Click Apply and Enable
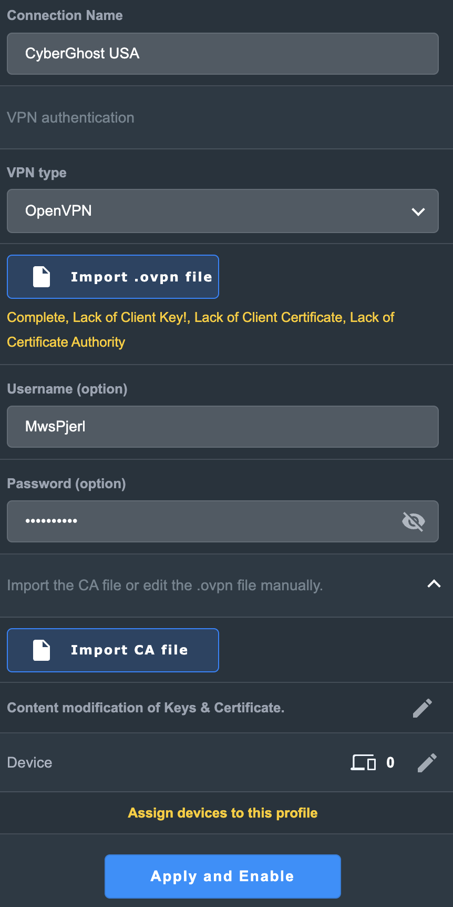This screenshot has height=907, width=453. pyautogui.click(x=223, y=876)
